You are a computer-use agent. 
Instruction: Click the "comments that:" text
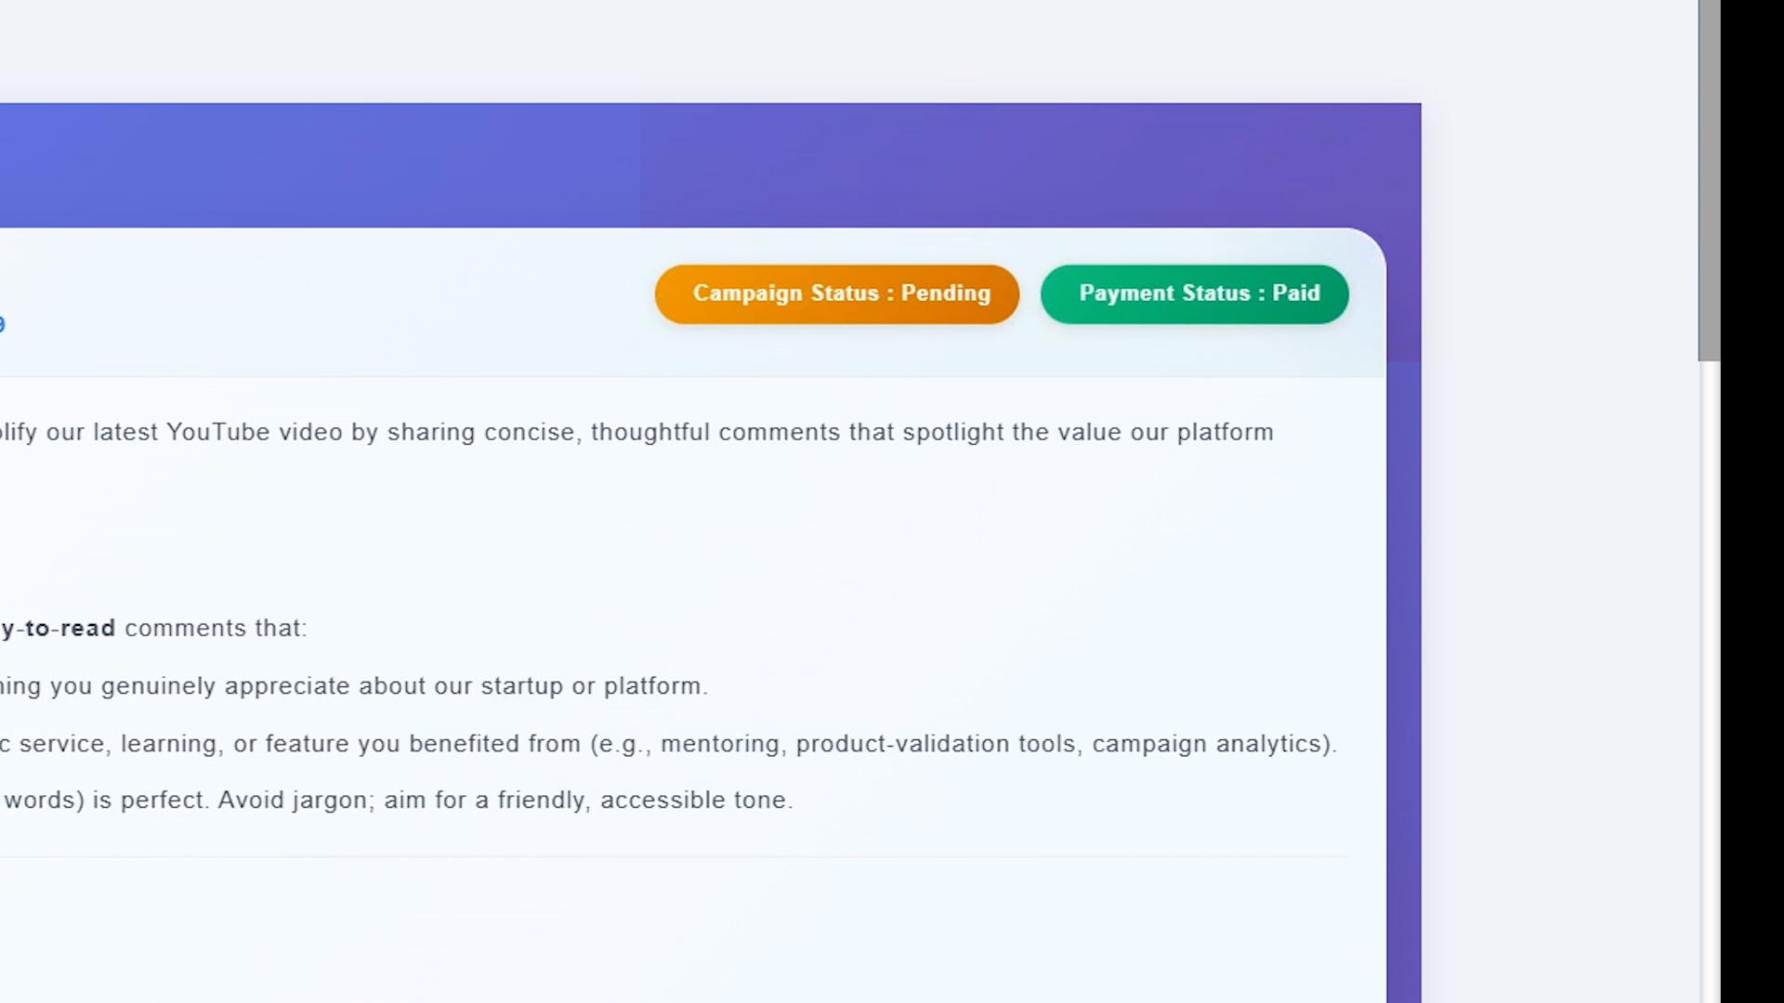click(x=215, y=628)
